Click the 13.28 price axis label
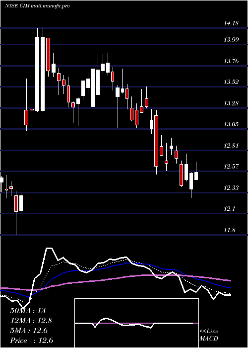The image size is (248, 348). coord(231,103)
